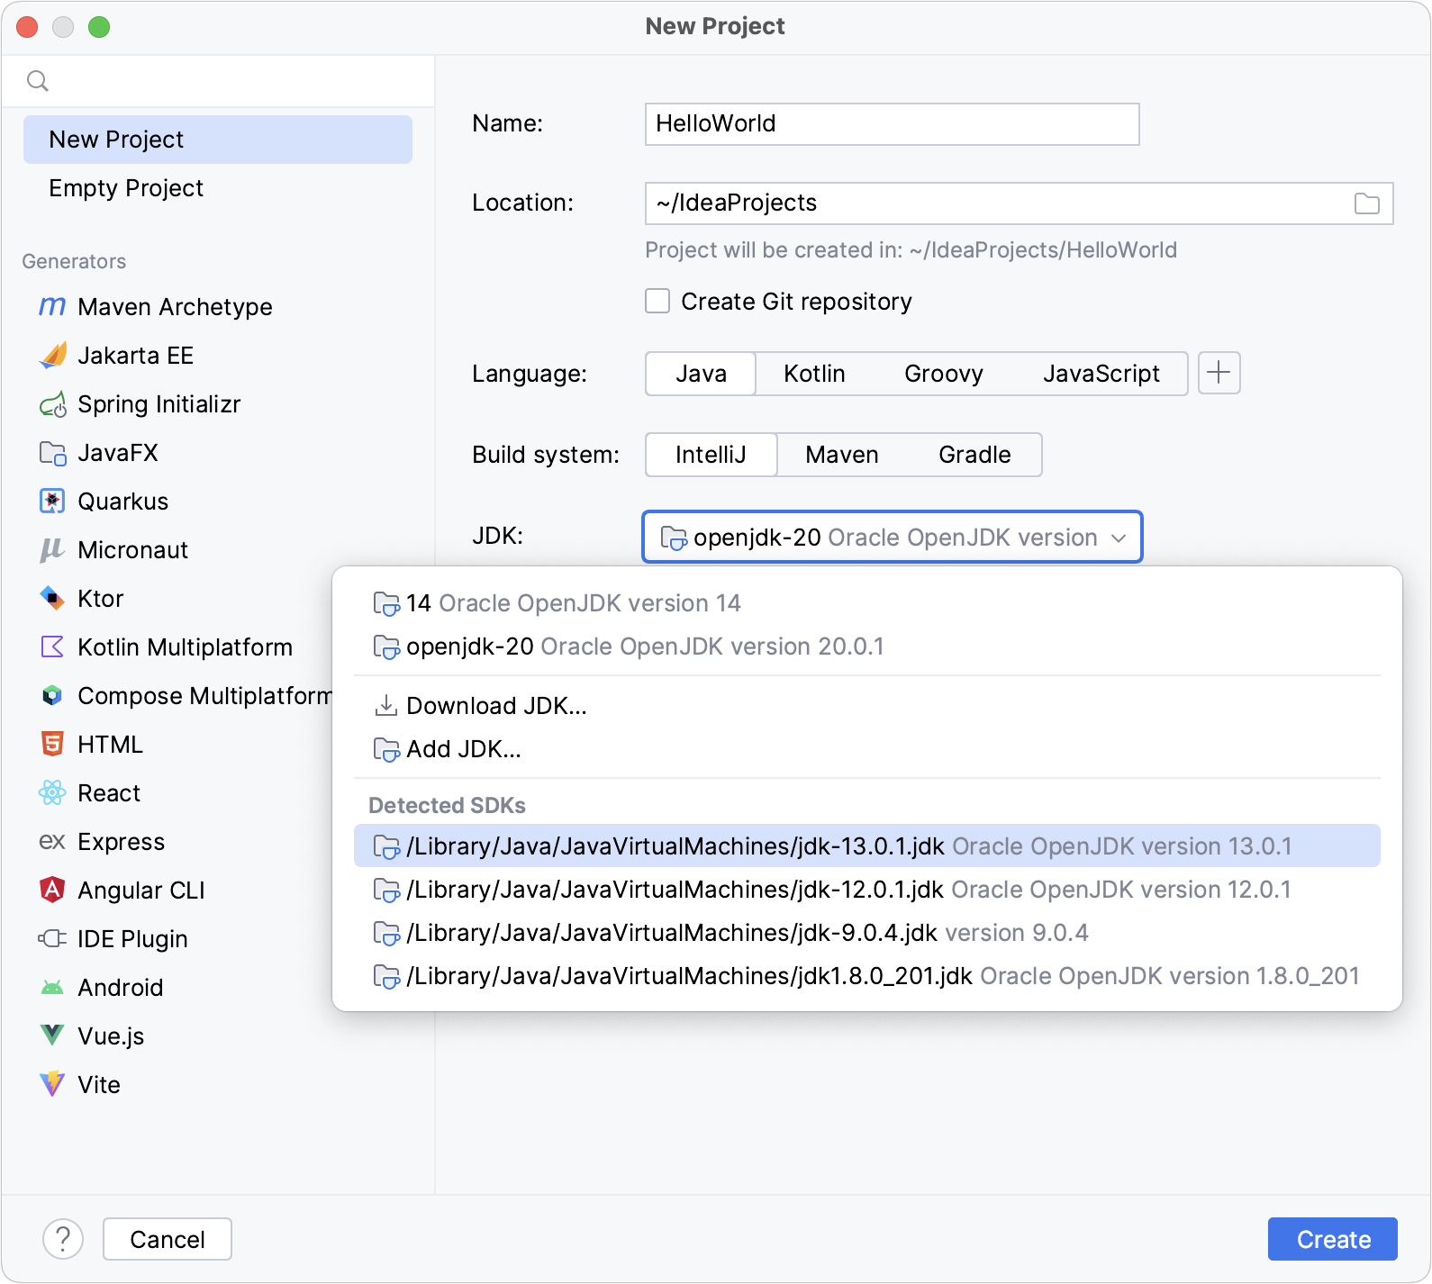Open the Quarkus generator label

coord(123,502)
